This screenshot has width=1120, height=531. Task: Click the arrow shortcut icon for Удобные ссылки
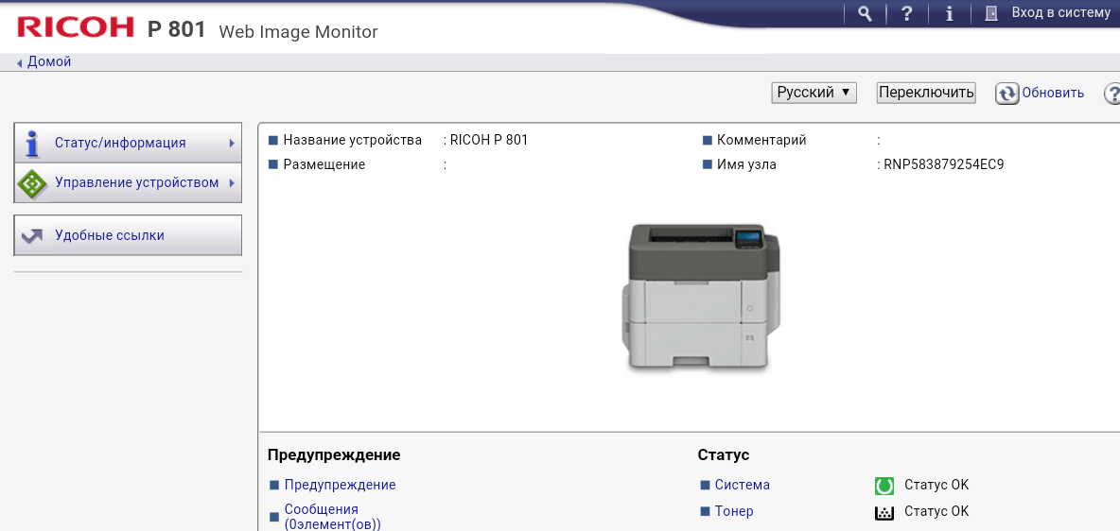(x=32, y=235)
